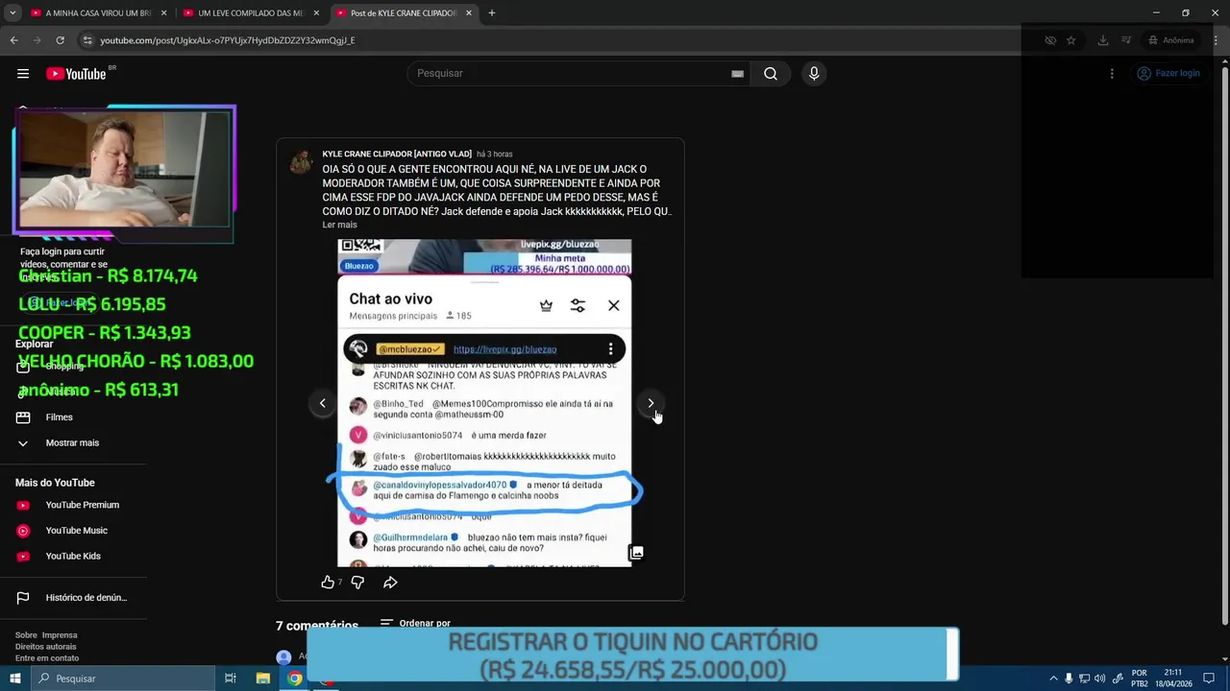
Task: Dislike the Kyle Crane post
Action: tap(357, 583)
